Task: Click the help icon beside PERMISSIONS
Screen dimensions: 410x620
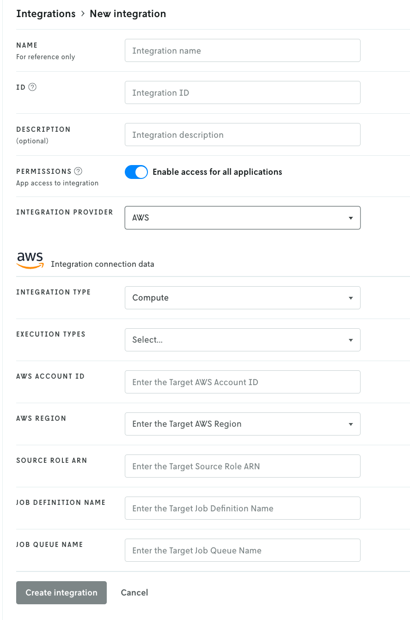Action: pyautogui.click(x=78, y=171)
